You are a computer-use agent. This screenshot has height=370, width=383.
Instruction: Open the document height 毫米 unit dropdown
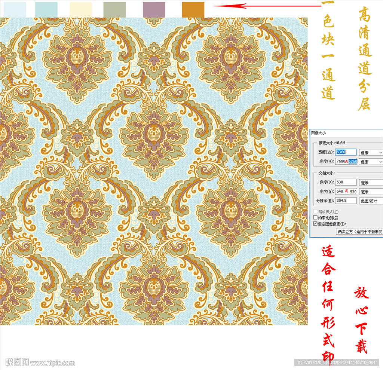tap(371, 192)
